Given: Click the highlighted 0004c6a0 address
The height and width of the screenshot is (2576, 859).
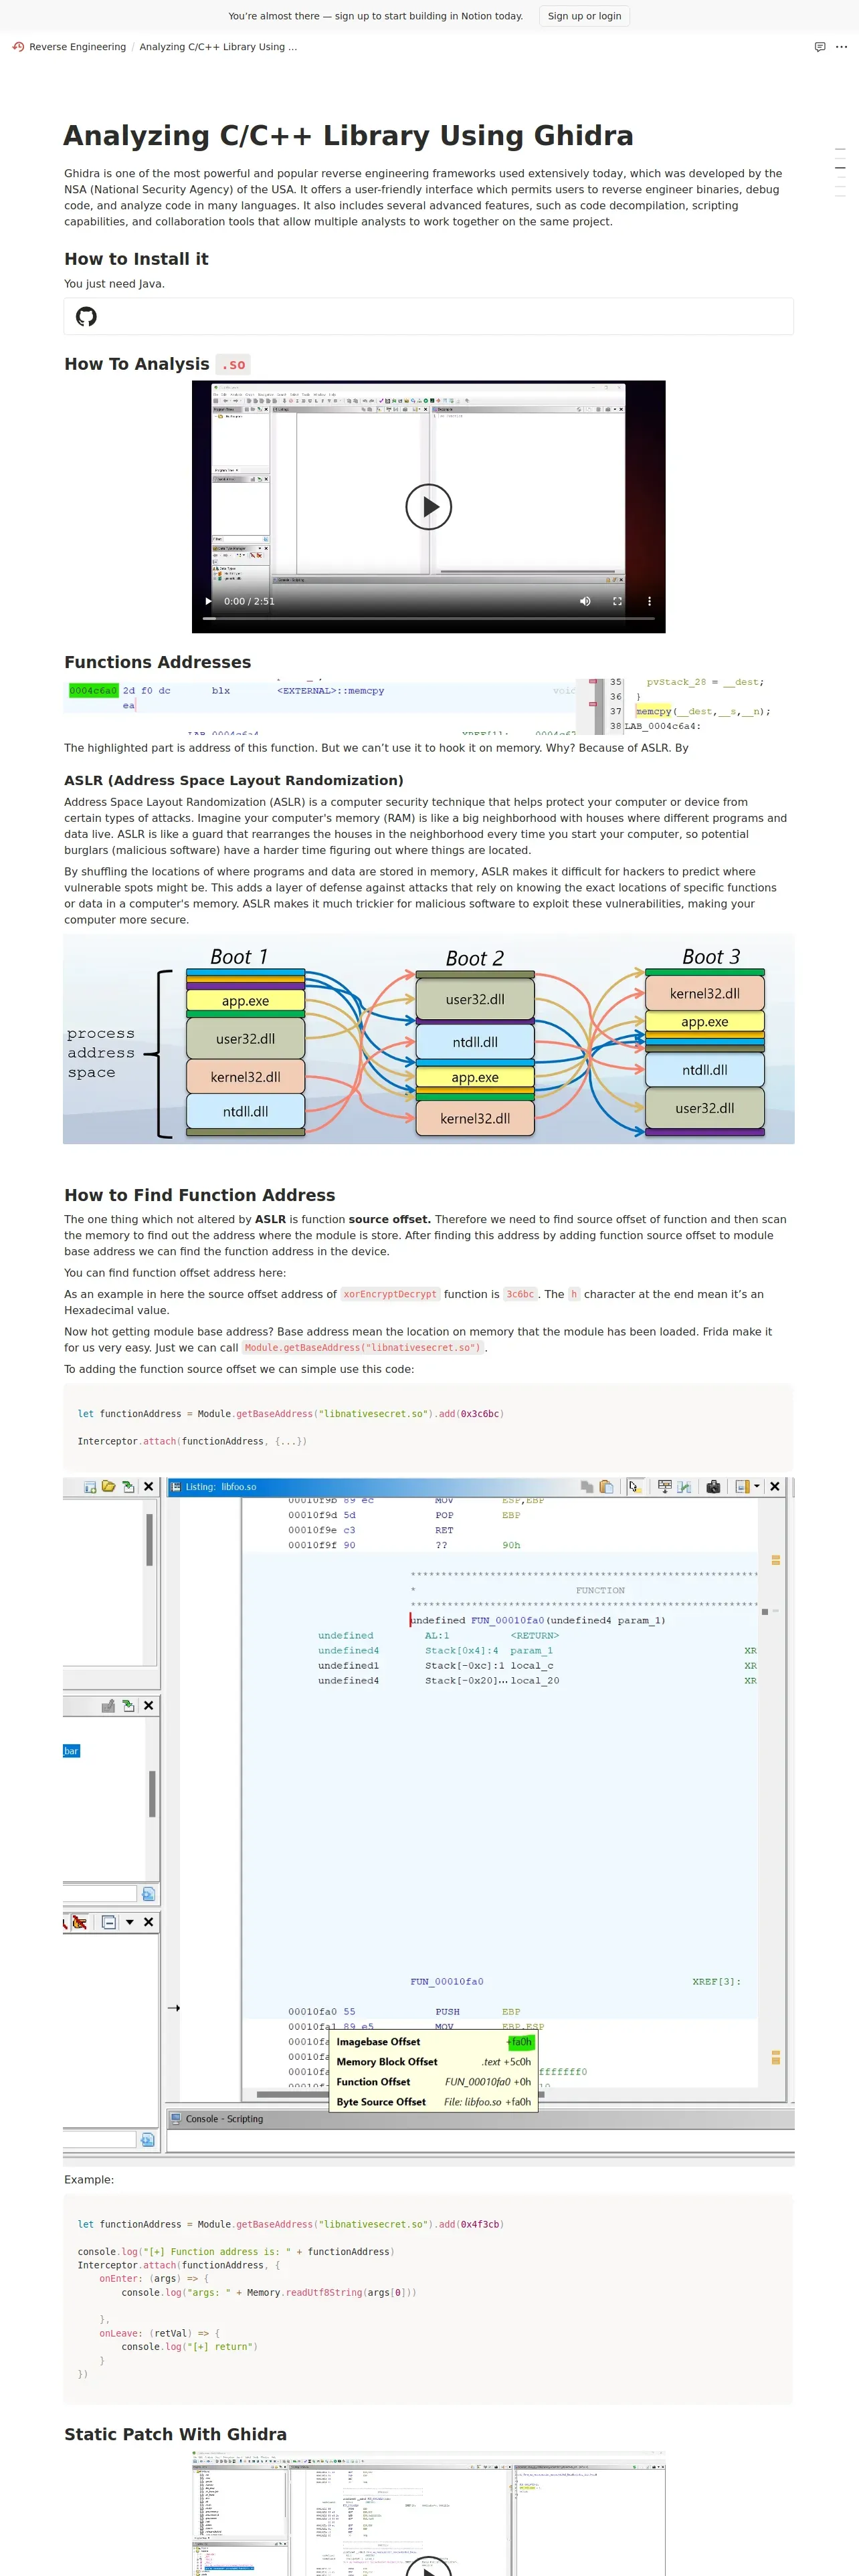Looking at the screenshot, I should click(93, 691).
